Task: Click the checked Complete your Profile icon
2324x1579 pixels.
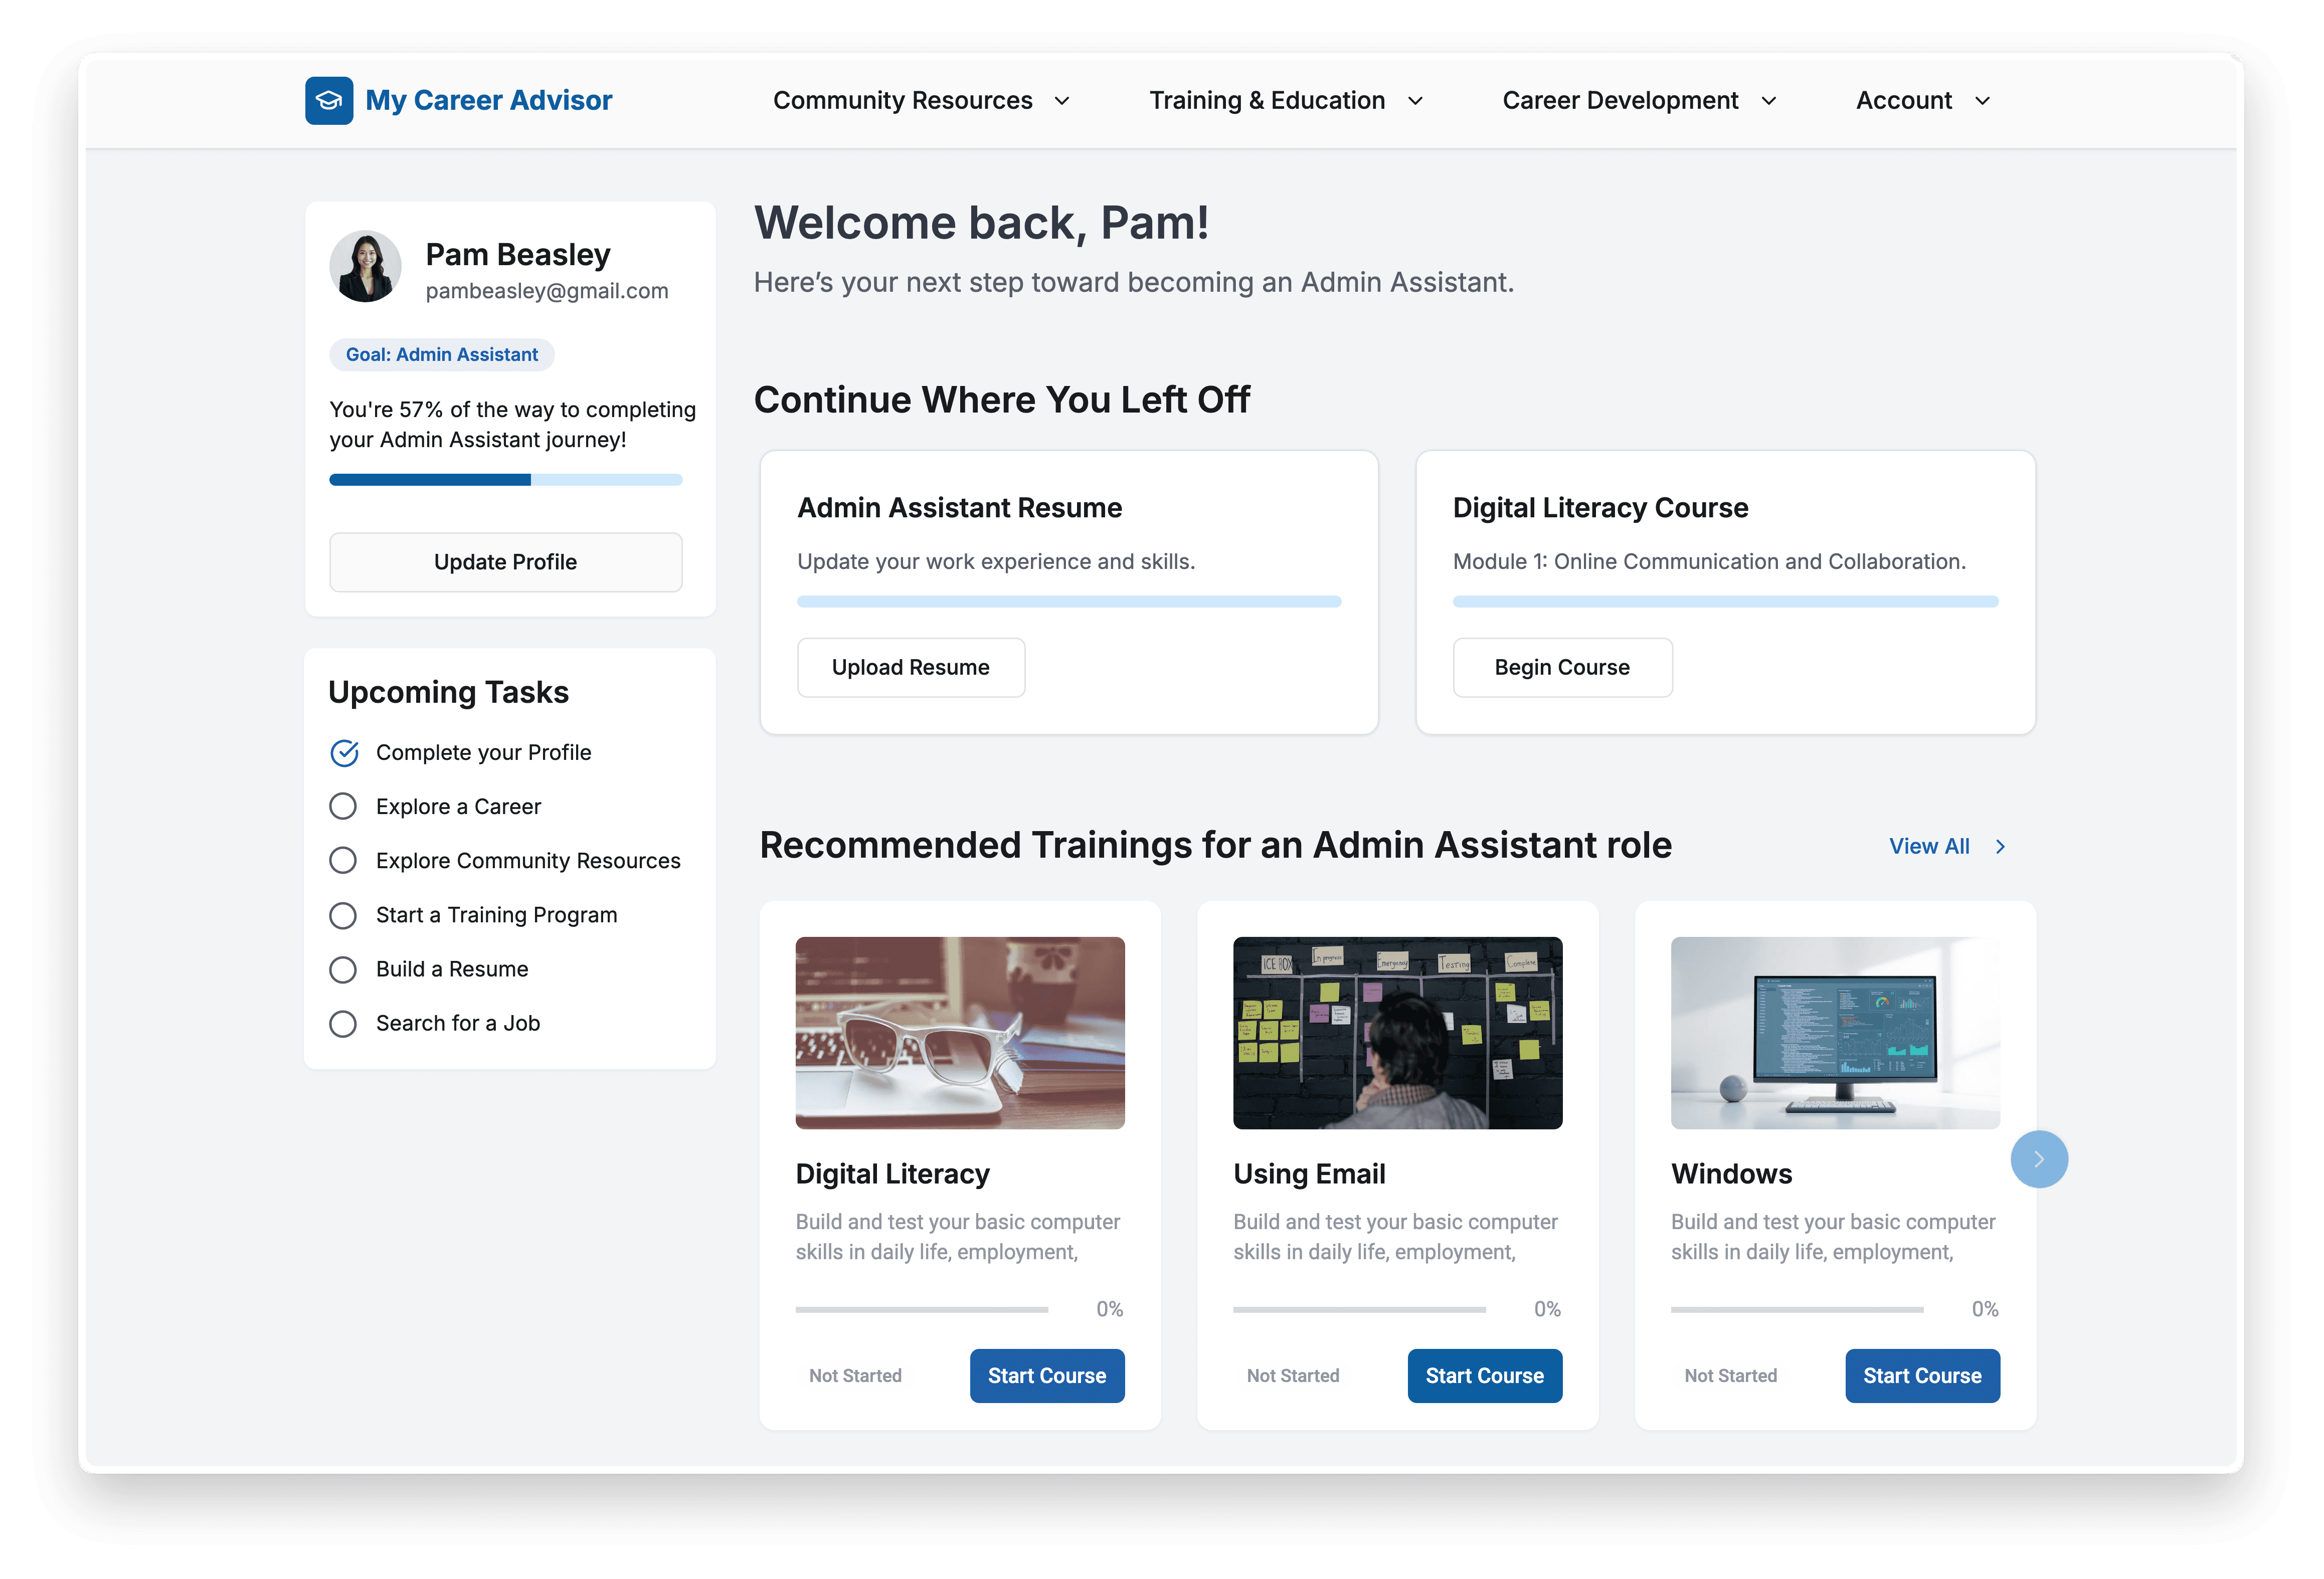Action: (344, 753)
